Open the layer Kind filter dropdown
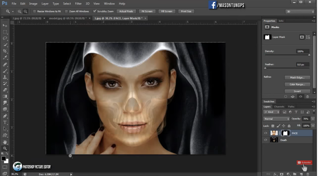The image size is (320, 176). coord(271,112)
